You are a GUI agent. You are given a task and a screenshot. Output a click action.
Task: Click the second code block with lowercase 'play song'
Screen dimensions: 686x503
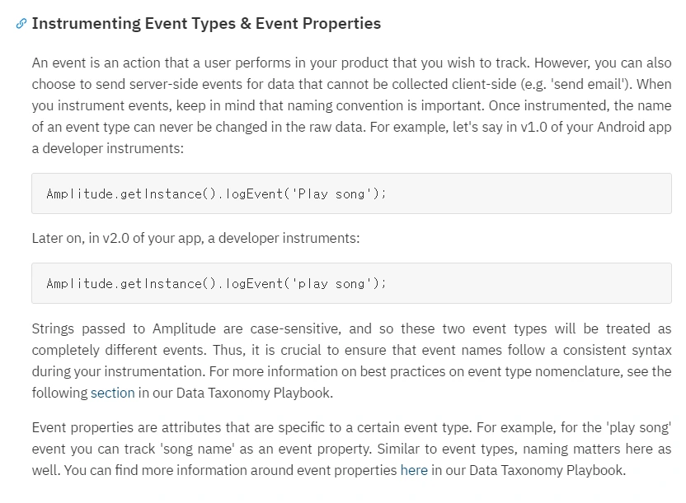click(351, 283)
